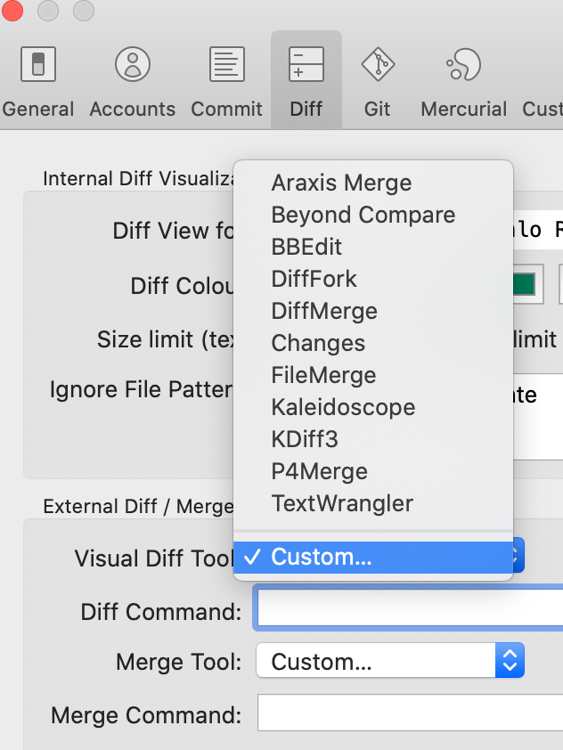The height and width of the screenshot is (750, 563).
Task: Focus the Diff Command input field
Action: (x=411, y=607)
